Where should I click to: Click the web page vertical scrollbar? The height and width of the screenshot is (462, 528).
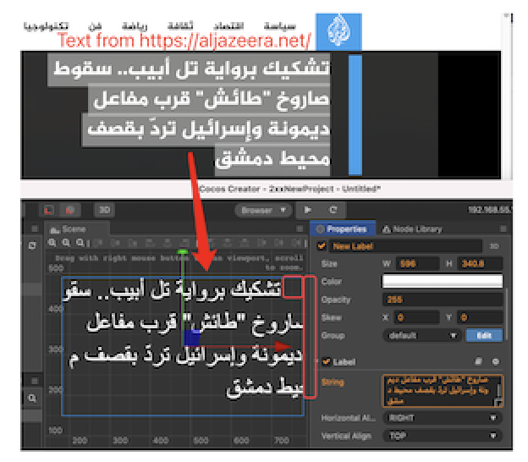point(507,96)
